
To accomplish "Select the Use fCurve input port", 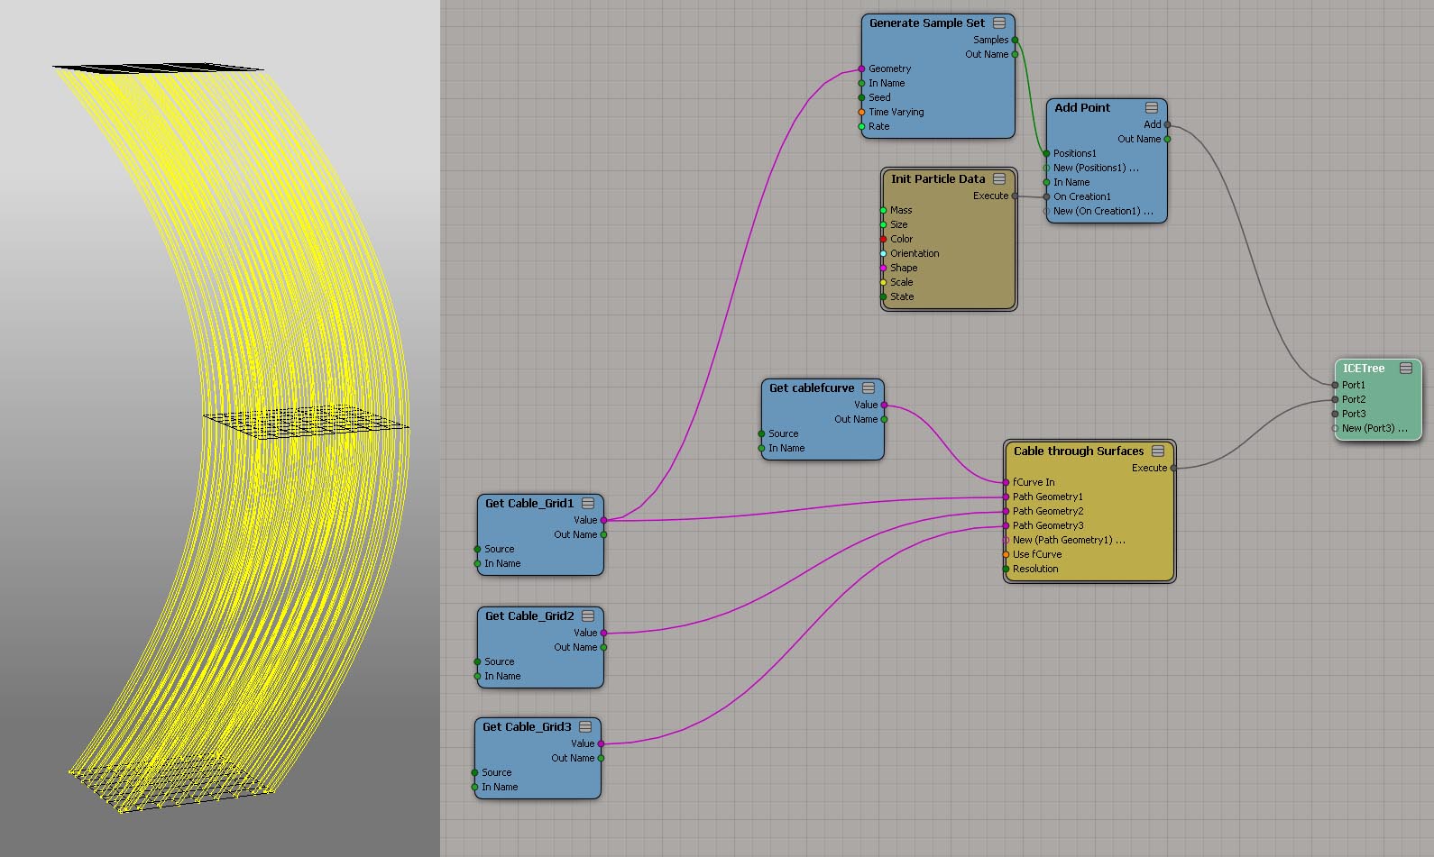I will point(1007,555).
